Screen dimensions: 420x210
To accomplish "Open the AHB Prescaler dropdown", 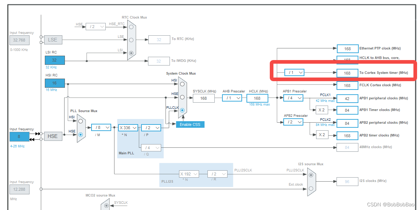I will click(232, 98).
